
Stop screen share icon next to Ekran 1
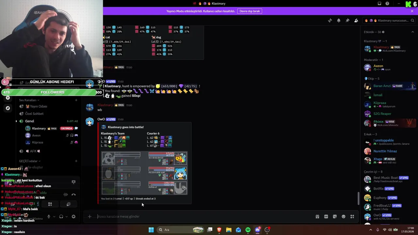click(73, 182)
